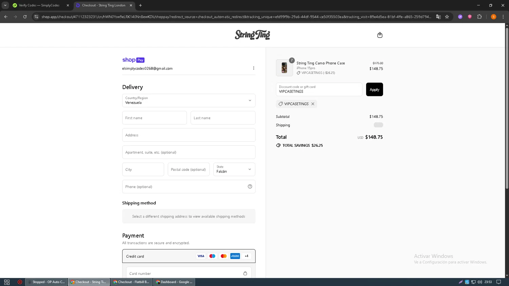Open the State dropdown showing Falcón

[234, 169]
